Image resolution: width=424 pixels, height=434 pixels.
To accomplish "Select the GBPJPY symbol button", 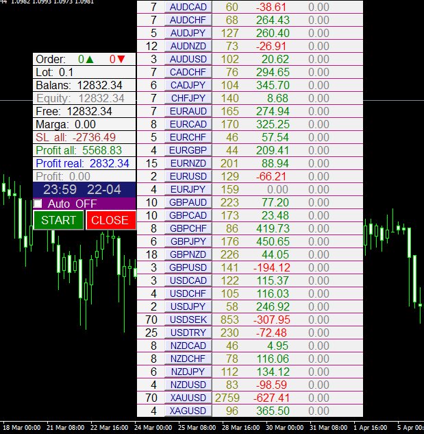I will 188,241.
